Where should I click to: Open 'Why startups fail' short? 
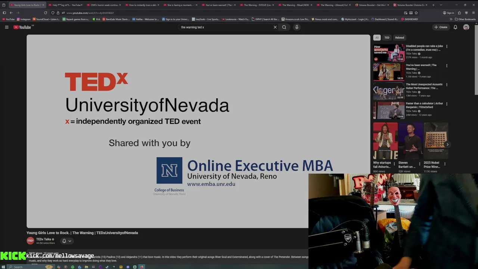pyautogui.click(x=385, y=141)
